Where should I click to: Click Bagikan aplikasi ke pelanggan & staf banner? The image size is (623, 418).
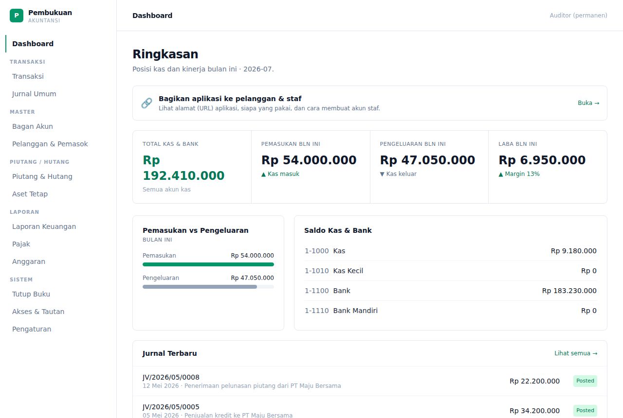click(x=370, y=103)
